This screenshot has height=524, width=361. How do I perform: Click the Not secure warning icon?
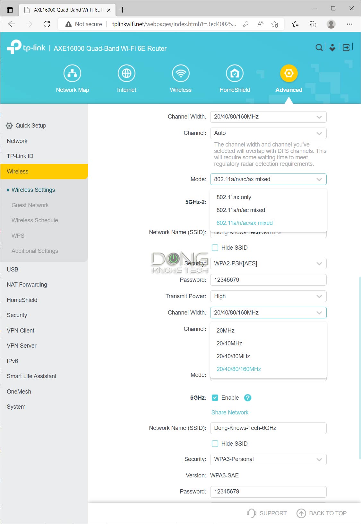68,24
